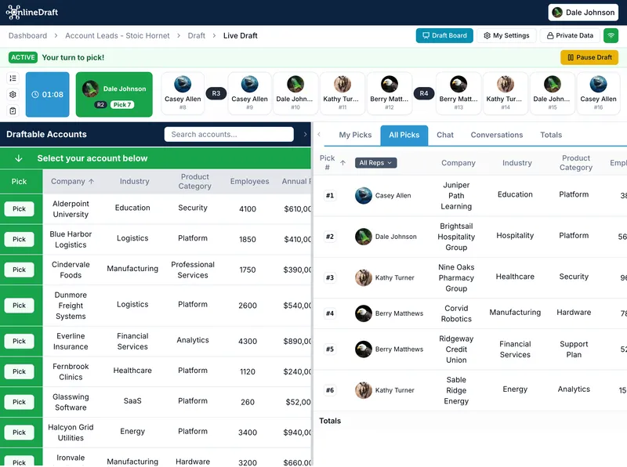Expand picks panel with left chevron
627x467 pixels.
coord(319,134)
